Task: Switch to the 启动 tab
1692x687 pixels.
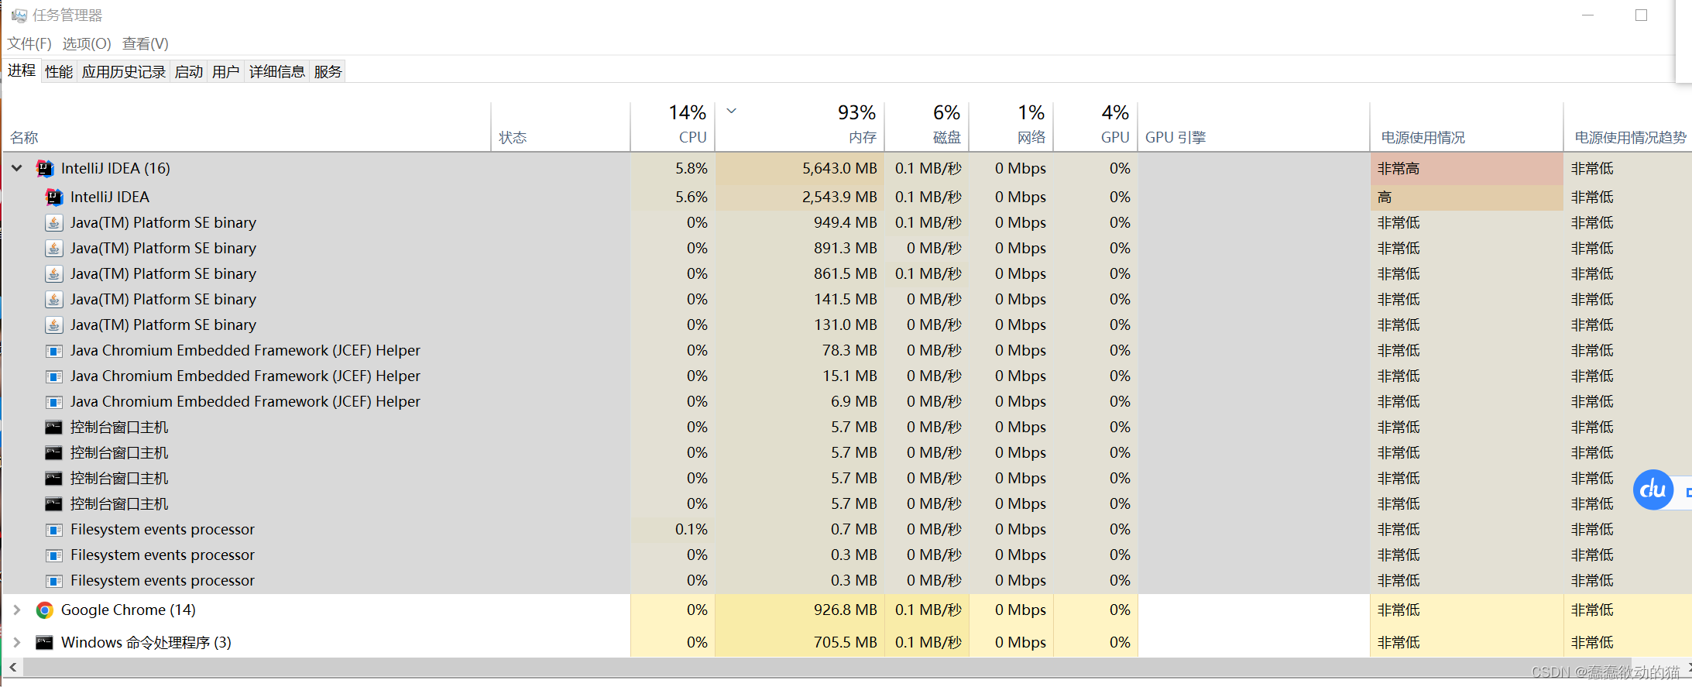Action: coord(189,71)
